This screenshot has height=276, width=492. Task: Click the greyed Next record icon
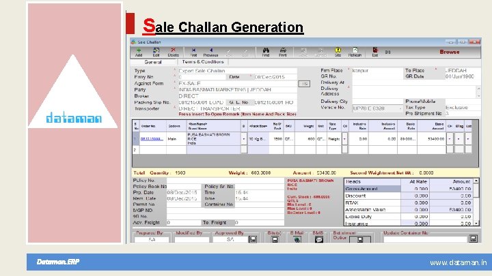pyautogui.click(x=229, y=52)
